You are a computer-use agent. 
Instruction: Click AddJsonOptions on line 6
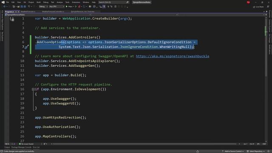click(x=51, y=42)
